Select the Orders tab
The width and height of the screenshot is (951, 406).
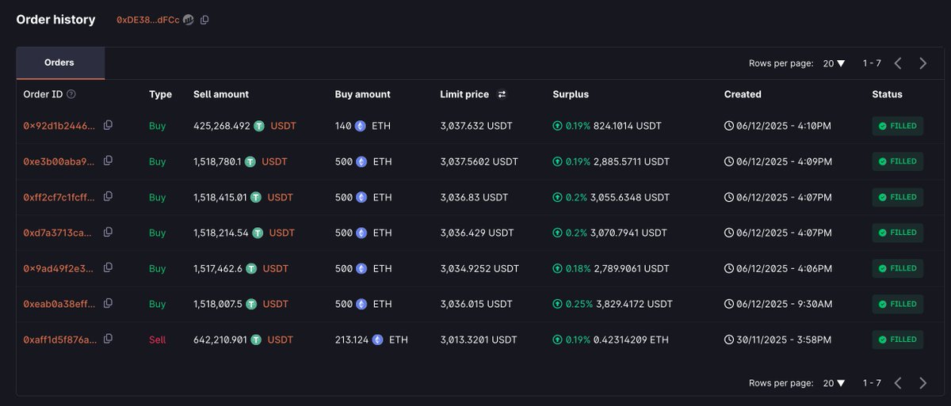[x=59, y=63]
